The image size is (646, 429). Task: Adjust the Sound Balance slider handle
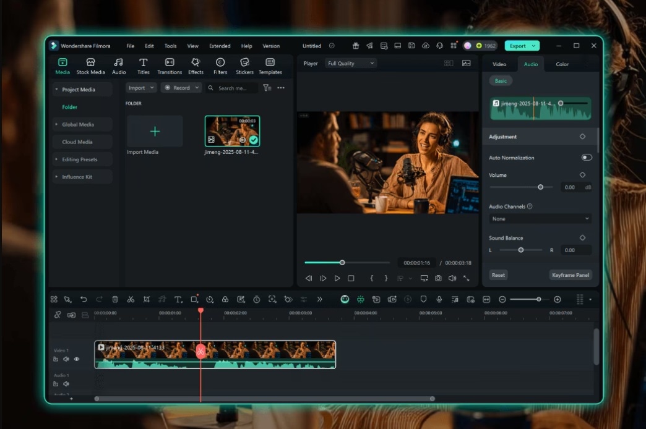521,250
